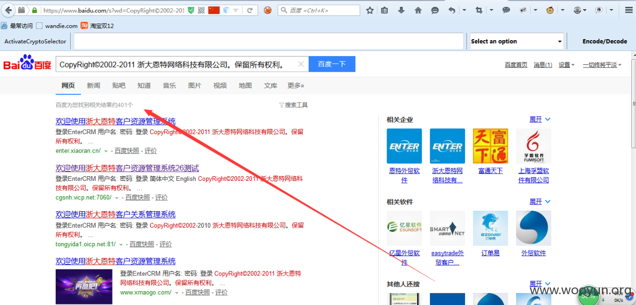Select the crop screenshot tool icon
The image size is (636, 305).
click(x=479, y=10)
